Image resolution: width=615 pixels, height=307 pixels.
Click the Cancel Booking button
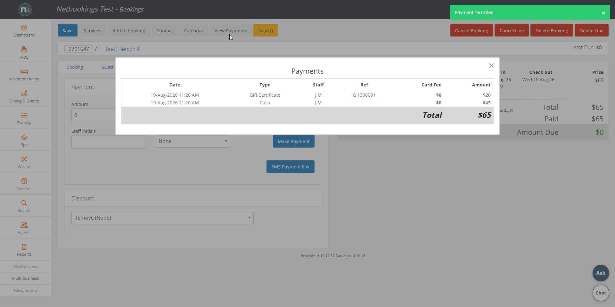(471, 31)
